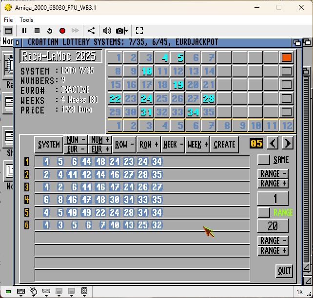The image size is (313, 298).
Task: Open the keyboard icon in status bar
Action: [x=21, y=291]
